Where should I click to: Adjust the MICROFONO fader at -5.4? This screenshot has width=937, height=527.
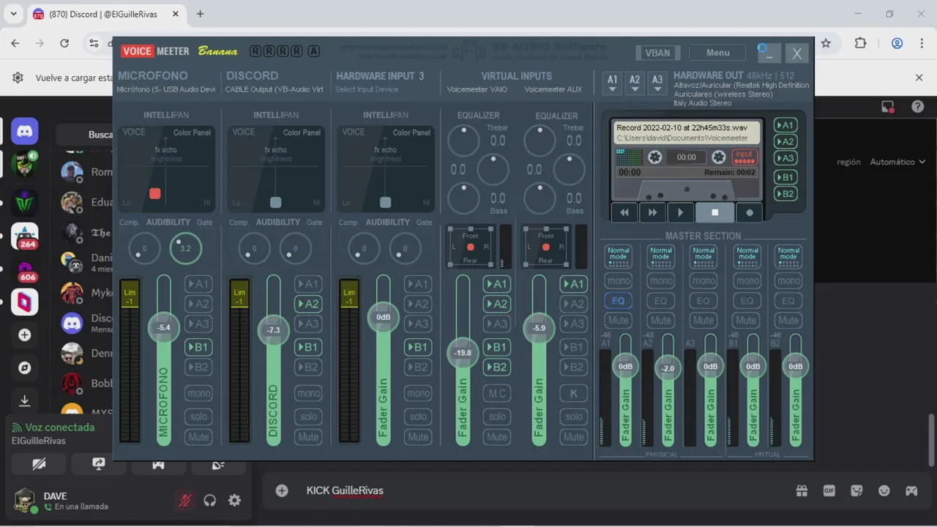163,327
